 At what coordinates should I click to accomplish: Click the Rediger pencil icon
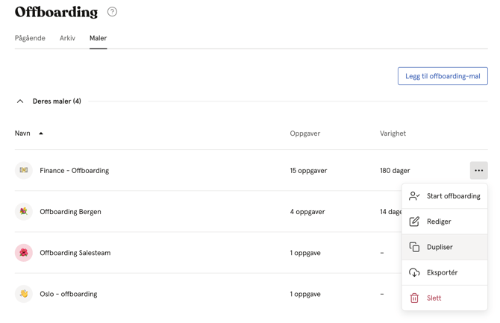pyautogui.click(x=414, y=222)
